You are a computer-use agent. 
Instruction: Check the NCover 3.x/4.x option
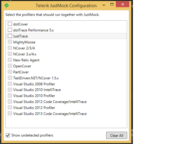coord(10,54)
